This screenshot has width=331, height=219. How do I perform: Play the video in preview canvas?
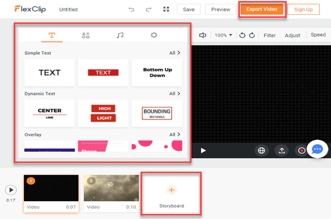[203, 151]
